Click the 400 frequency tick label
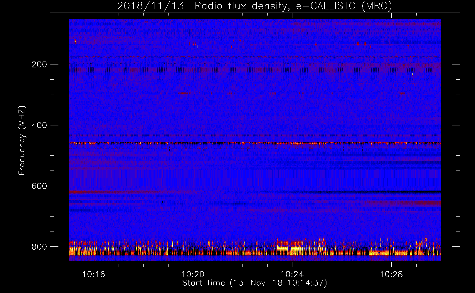This screenshot has height=293, width=475. (39, 125)
